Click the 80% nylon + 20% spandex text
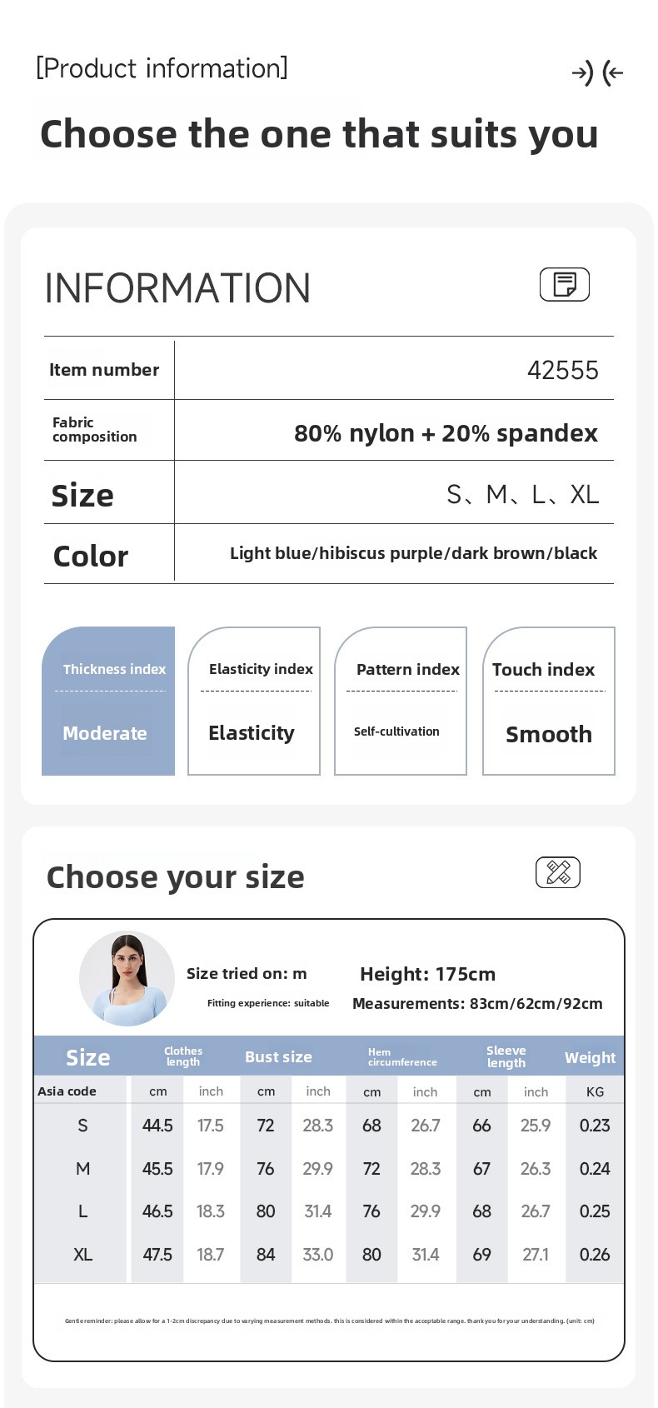Image resolution: width=658 pixels, height=1408 pixels. click(x=446, y=433)
